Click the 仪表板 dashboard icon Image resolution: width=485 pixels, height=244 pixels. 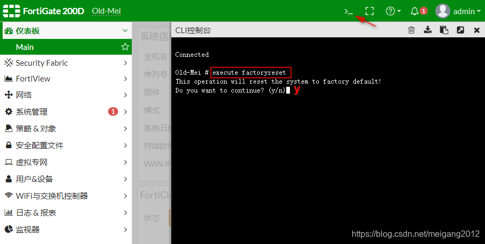pos(8,31)
